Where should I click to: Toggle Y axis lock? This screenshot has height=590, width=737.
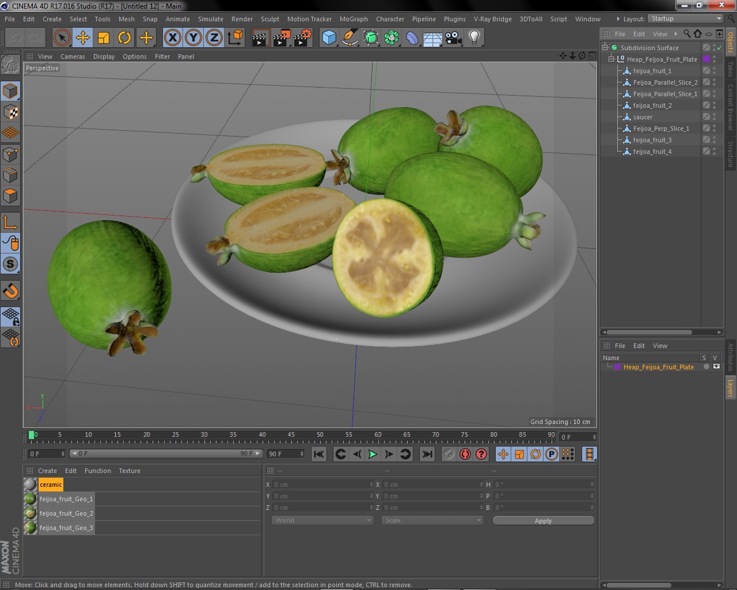coord(193,38)
